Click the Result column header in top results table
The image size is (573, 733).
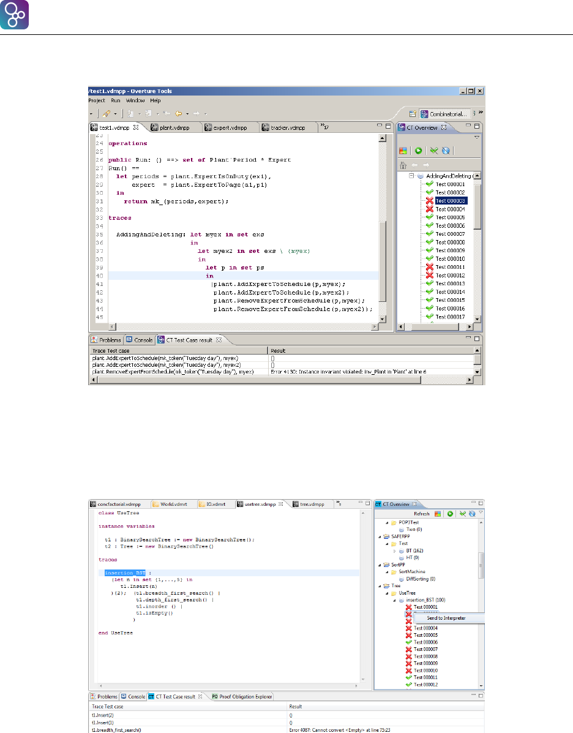(279, 351)
